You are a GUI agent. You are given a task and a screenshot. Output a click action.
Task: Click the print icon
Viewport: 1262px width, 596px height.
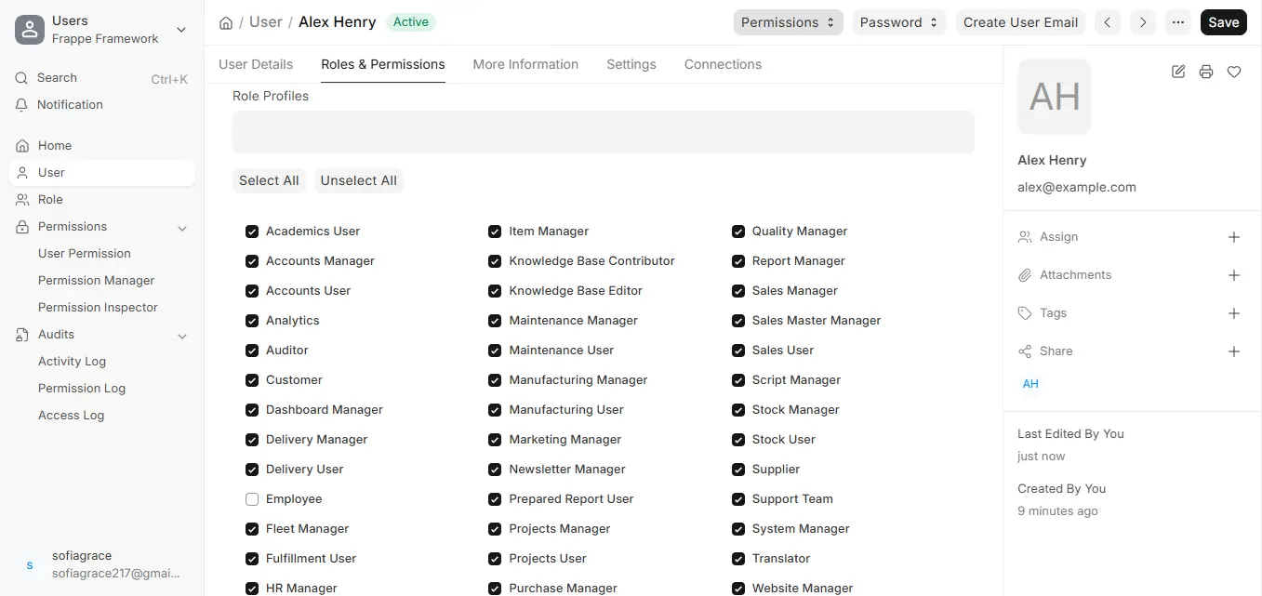pyautogui.click(x=1206, y=72)
